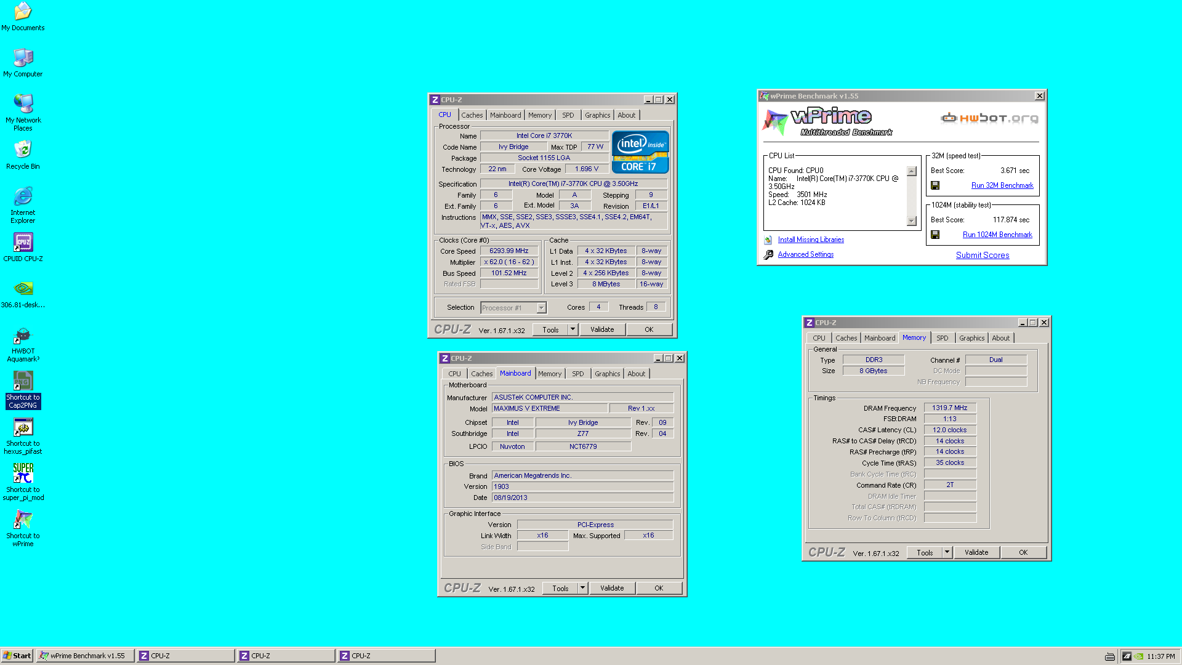The image size is (1182, 665).
Task: Click the Submit Scores link
Action: click(x=983, y=256)
